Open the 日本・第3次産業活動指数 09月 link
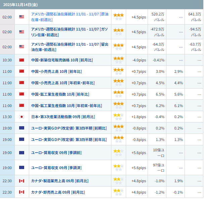The height and width of the screenshot is (200, 204). click(x=63, y=117)
